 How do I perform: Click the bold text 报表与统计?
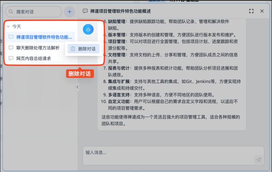click(119, 68)
